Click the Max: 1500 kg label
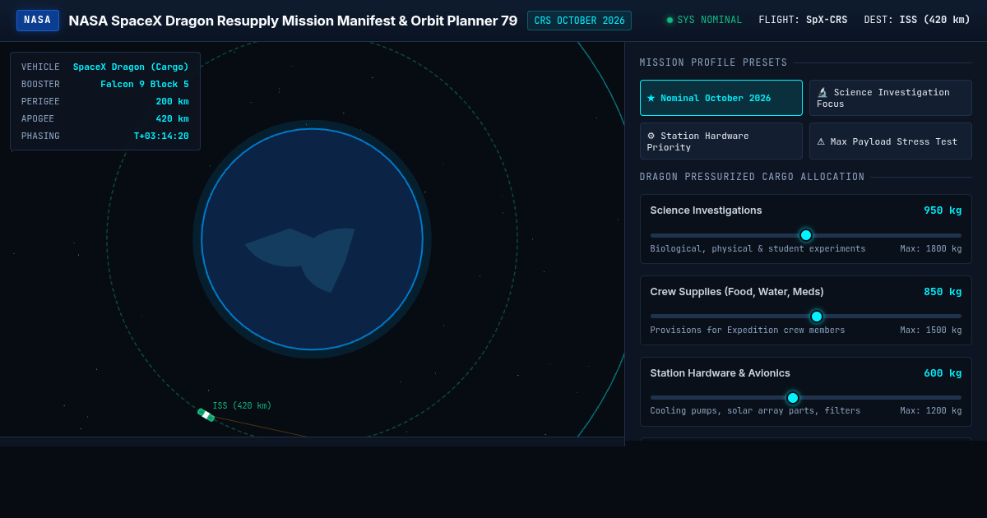Viewport: 987px width, 518px height. (930, 331)
